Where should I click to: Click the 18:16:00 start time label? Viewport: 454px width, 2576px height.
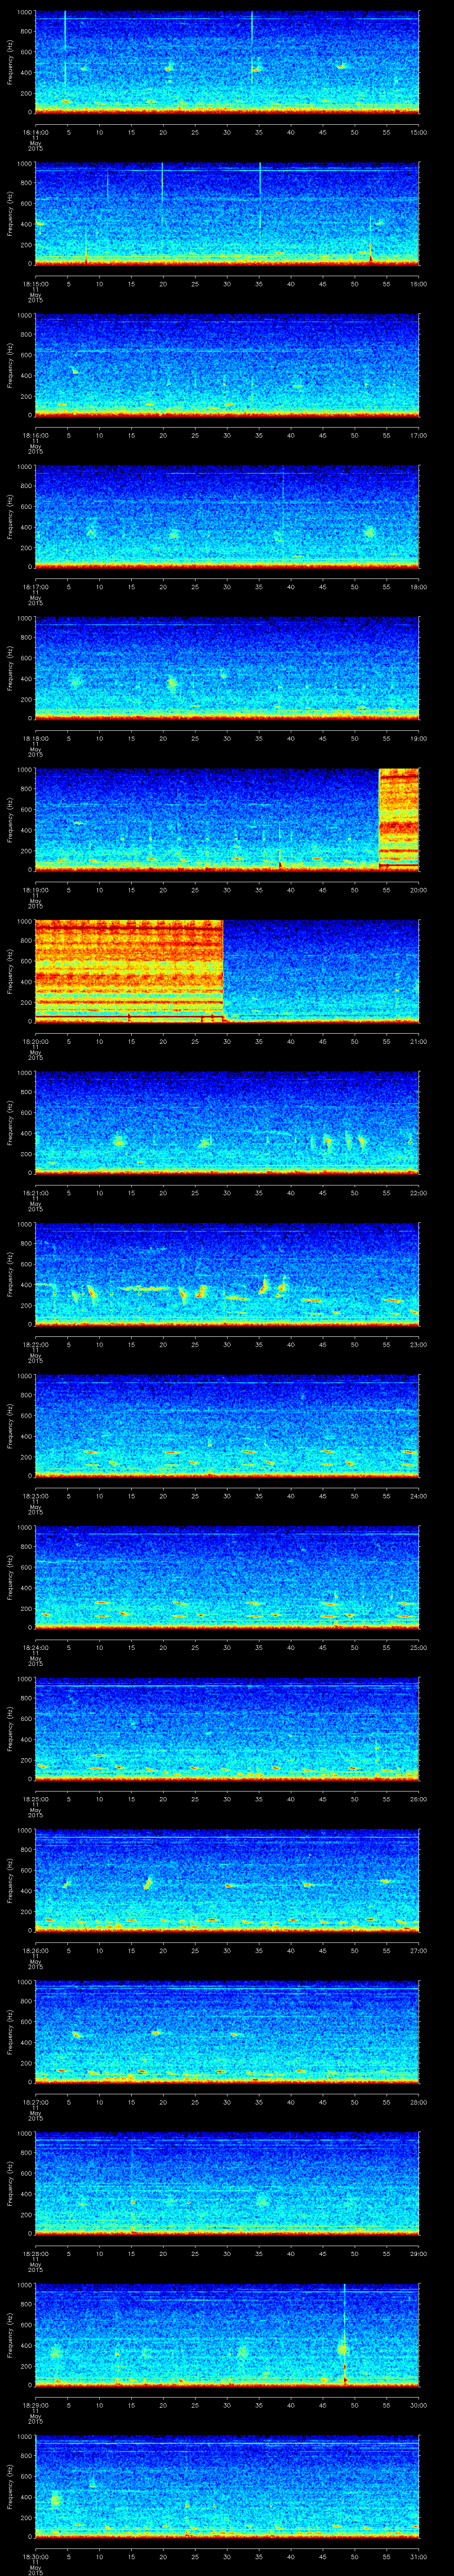[x=35, y=436]
